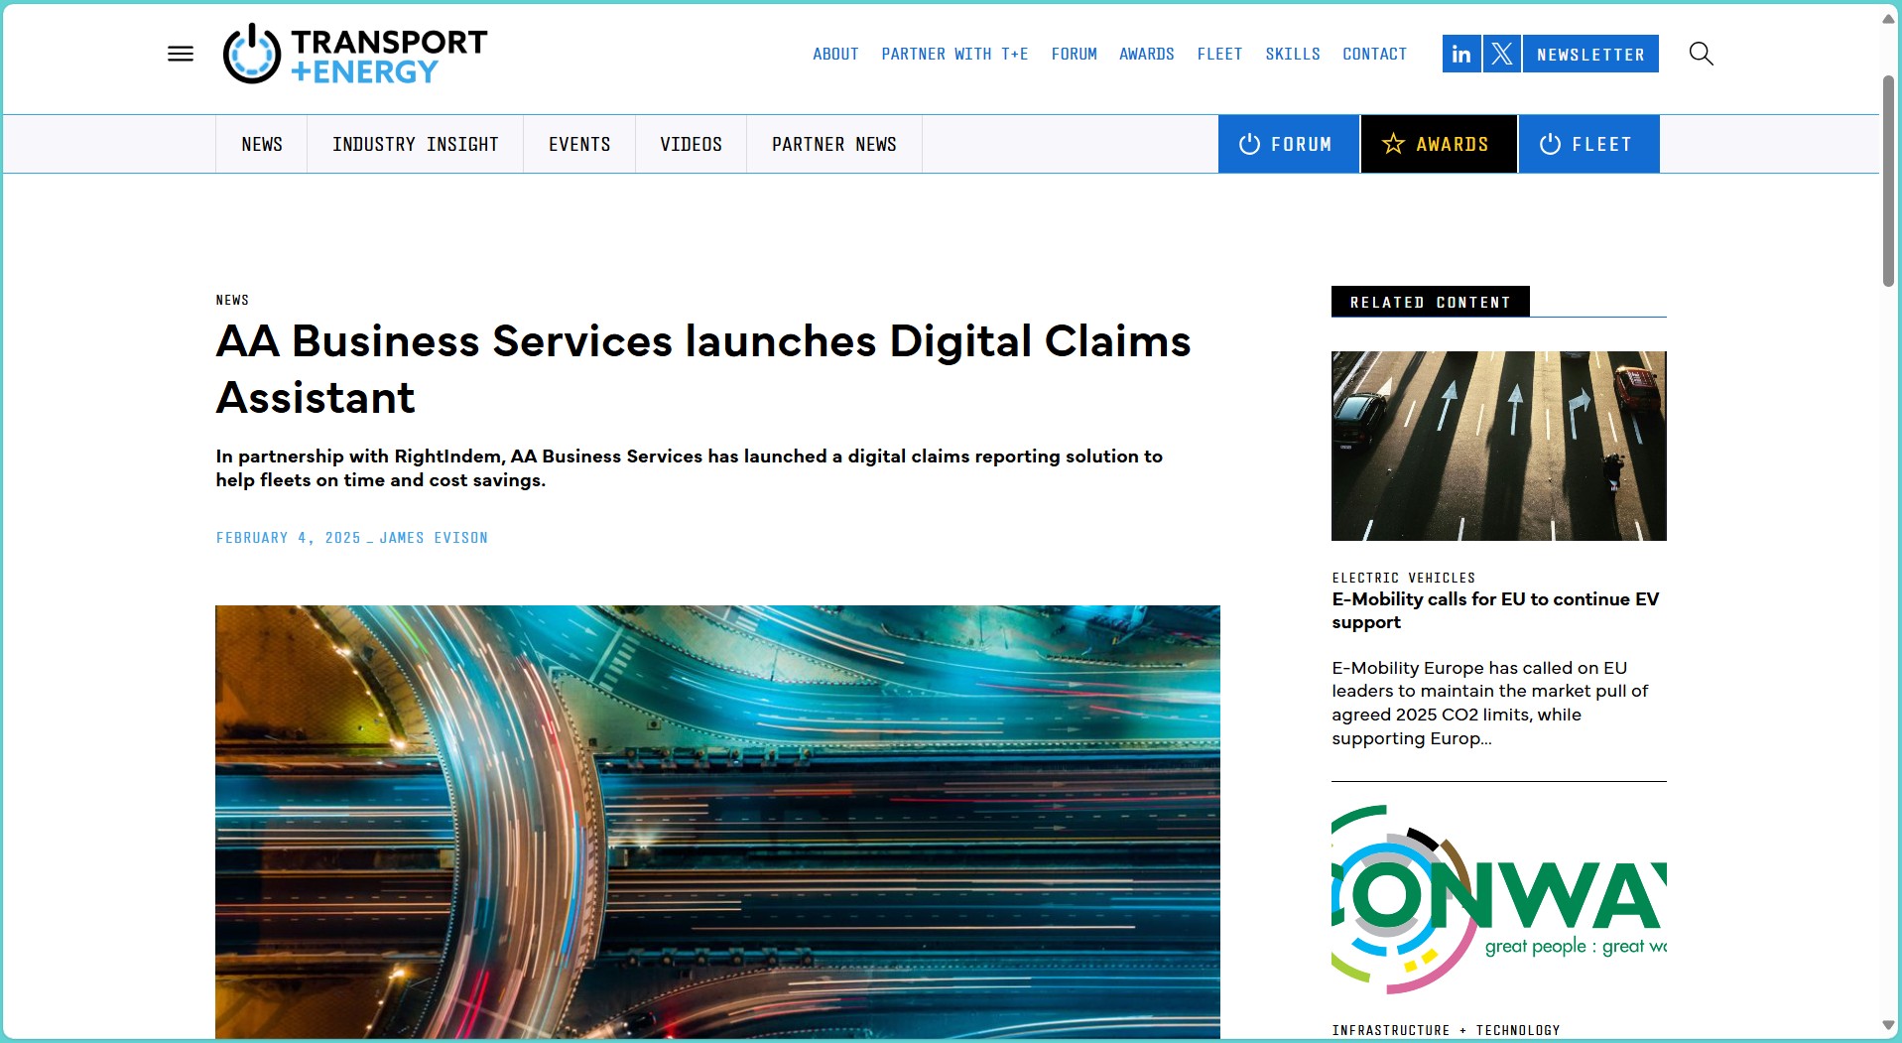Select the Videos menu tab
This screenshot has height=1043, width=1902.
(x=691, y=144)
